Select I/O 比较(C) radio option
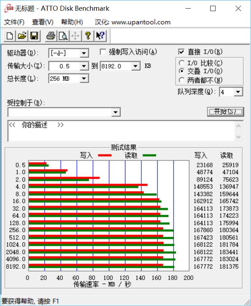251x306 pixels. (182, 63)
